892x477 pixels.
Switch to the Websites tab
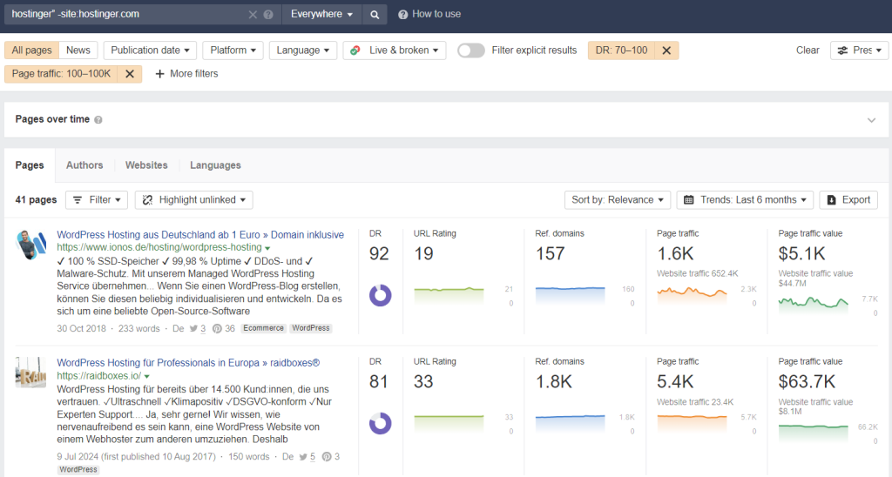[146, 165]
